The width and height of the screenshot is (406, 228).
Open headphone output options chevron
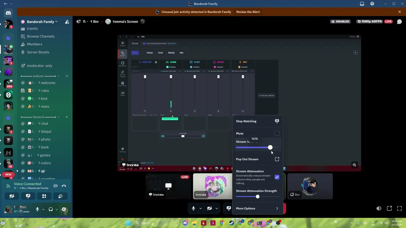click(x=56, y=209)
